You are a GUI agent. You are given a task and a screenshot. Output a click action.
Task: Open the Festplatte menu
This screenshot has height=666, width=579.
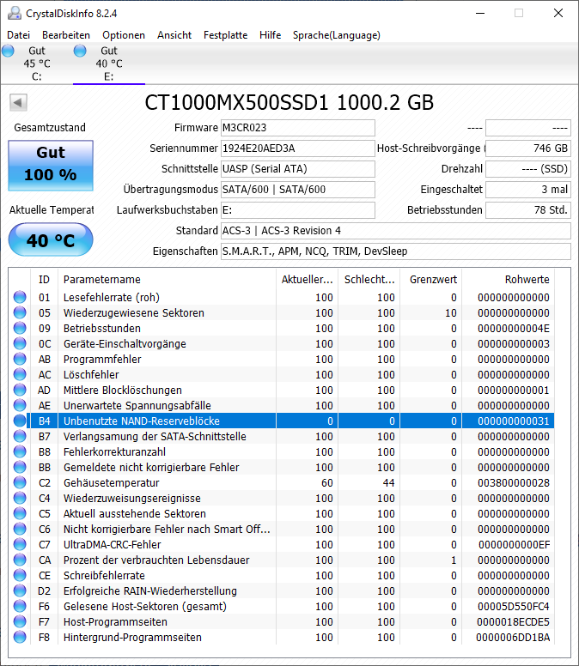coord(225,35)
